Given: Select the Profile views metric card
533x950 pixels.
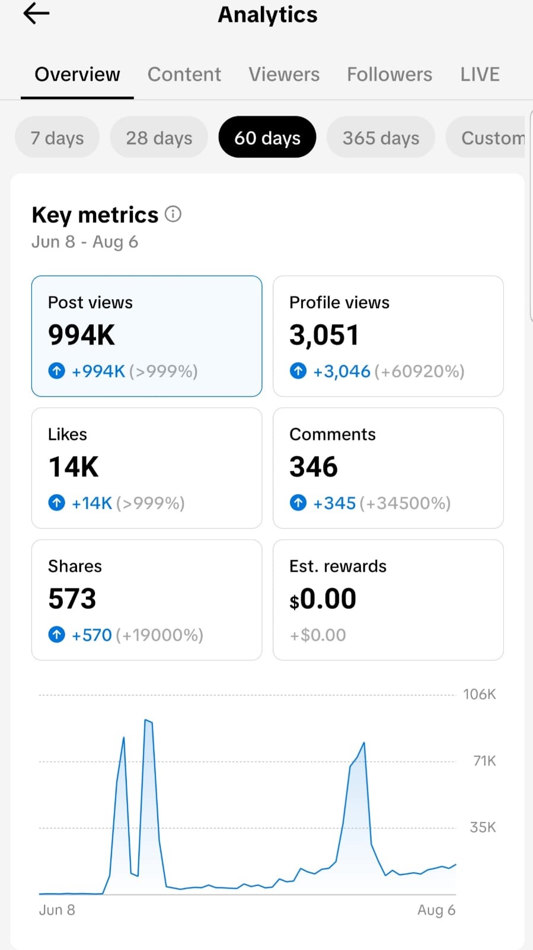Looking at the screenshot, I should point(388,336).
